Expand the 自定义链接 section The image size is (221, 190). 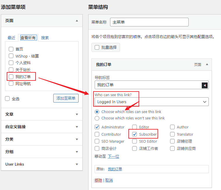(x=77, y=127)
